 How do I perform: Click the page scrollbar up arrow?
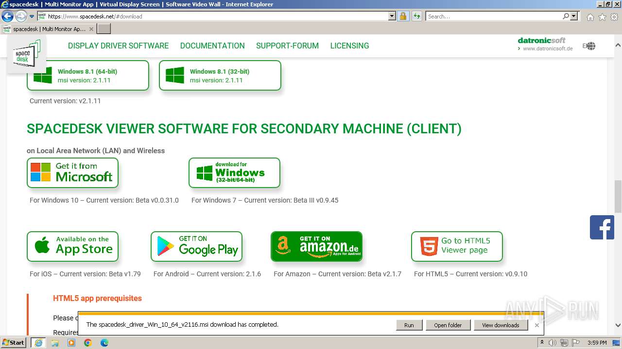pyautogui.click(x=618, y=45)
